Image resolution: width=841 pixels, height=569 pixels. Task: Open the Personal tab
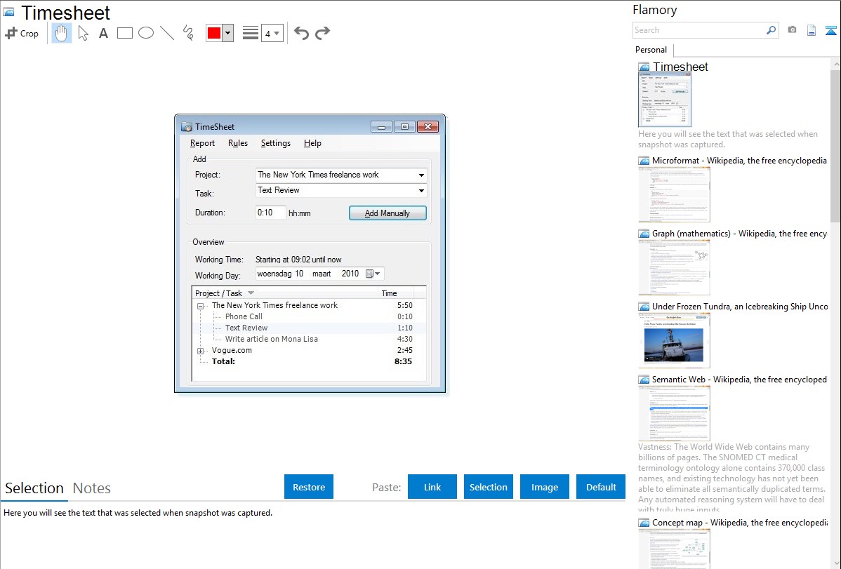[651, 50]
